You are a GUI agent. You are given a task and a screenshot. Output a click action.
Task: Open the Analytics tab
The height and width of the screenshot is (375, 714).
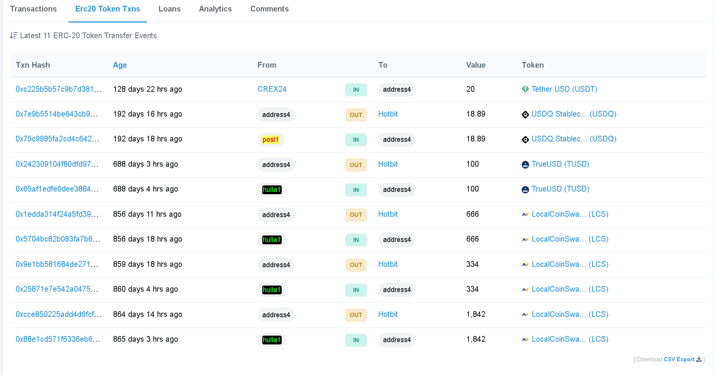(x=215, y=9)
